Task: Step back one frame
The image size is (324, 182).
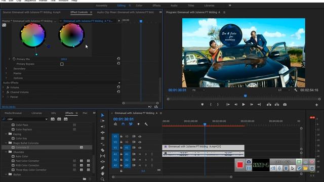Action: tap(236, 105)
